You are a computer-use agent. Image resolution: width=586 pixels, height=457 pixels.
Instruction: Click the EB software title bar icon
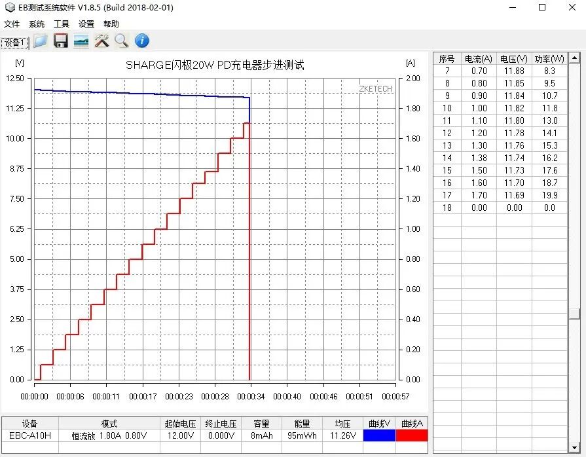tap(9, 7)
